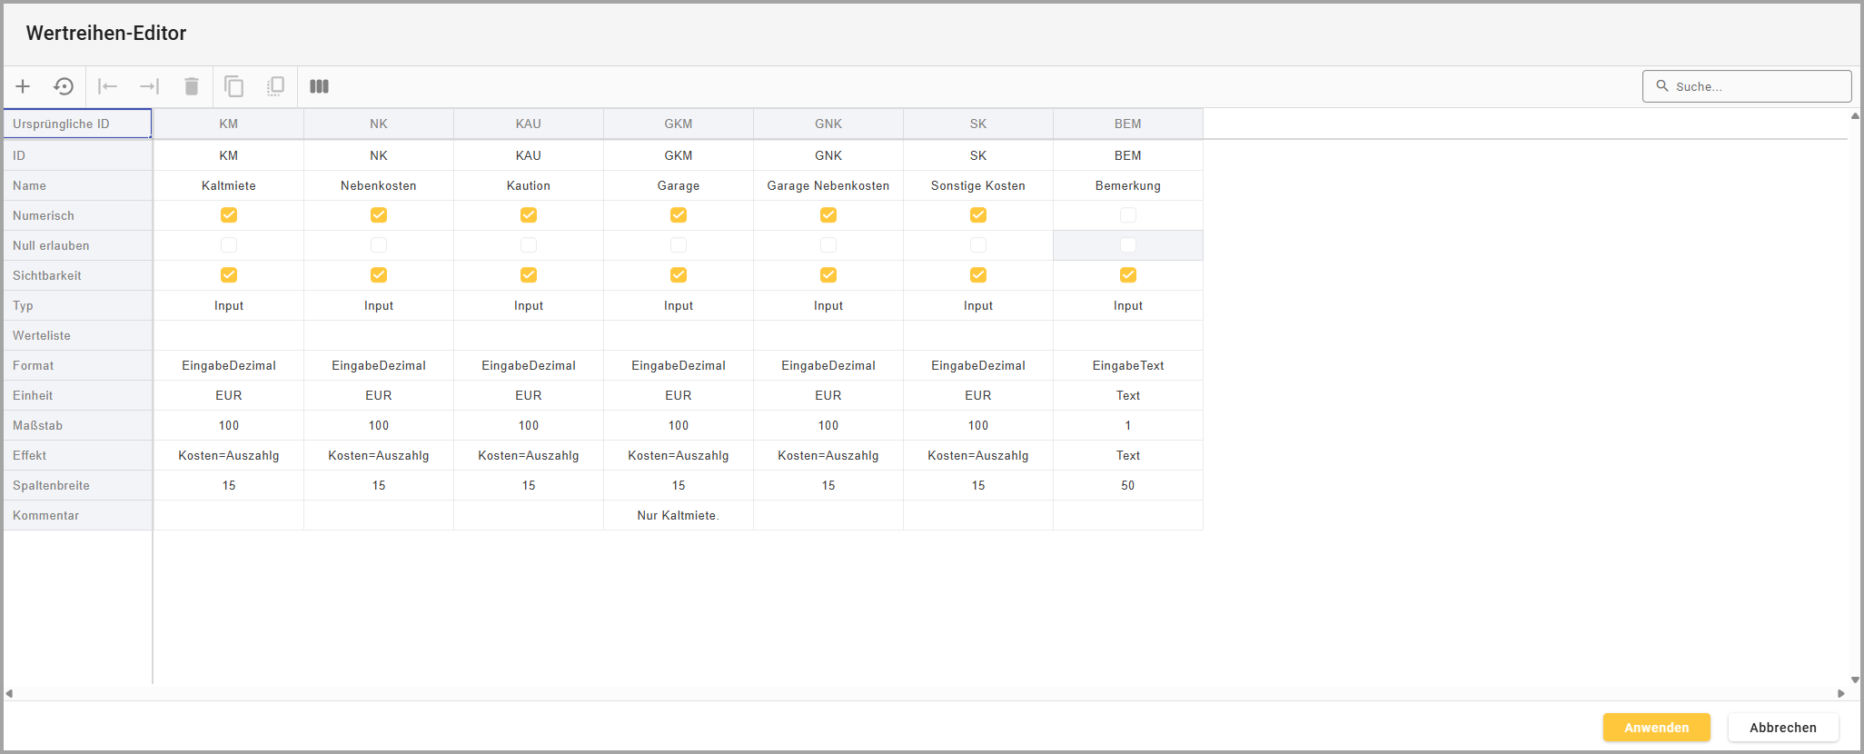Click Maßstab cell with value 1
Image resolution: width=1864 pixels, height=754 pixels.
tap(1128, 425)
